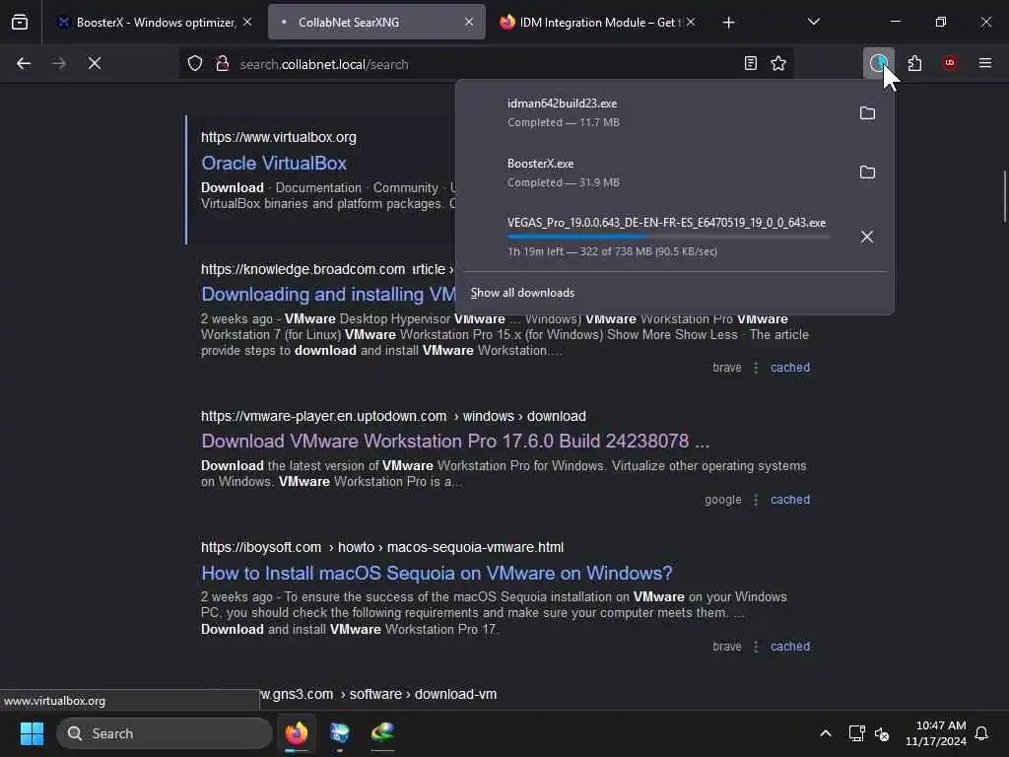Click the https://iboysoft.com URL text
Image resolution: width=1009 pixels, height=757 pixels.
(x=261, y=547)
